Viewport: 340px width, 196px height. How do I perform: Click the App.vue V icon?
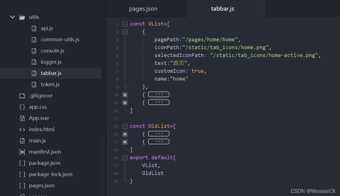(x=22, y=118)
